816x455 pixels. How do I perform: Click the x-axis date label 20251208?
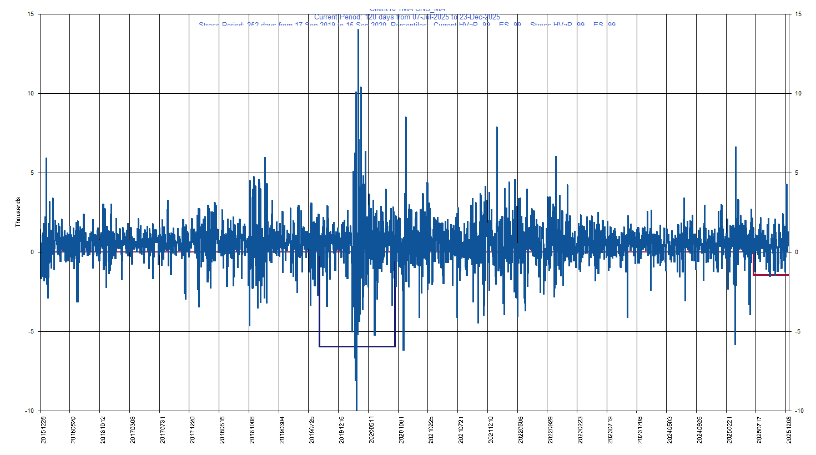(789, 429)
